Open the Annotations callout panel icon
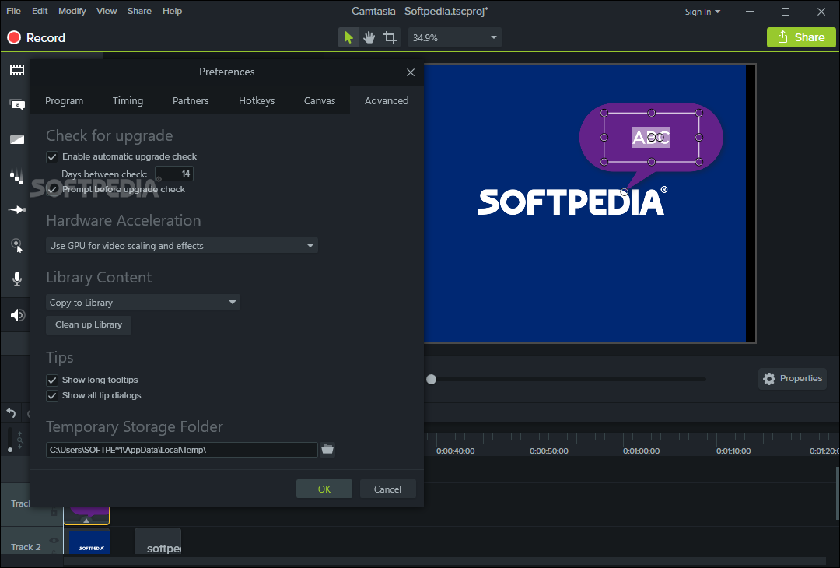The height and width of the screenshot is (568, 840). coord(17,104)
